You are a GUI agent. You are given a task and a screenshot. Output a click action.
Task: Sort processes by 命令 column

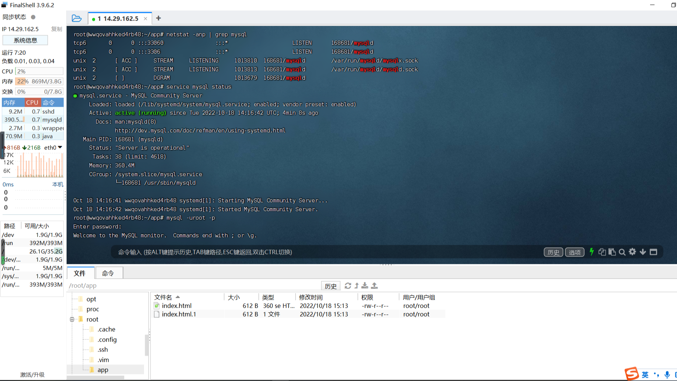click(52, 103)
